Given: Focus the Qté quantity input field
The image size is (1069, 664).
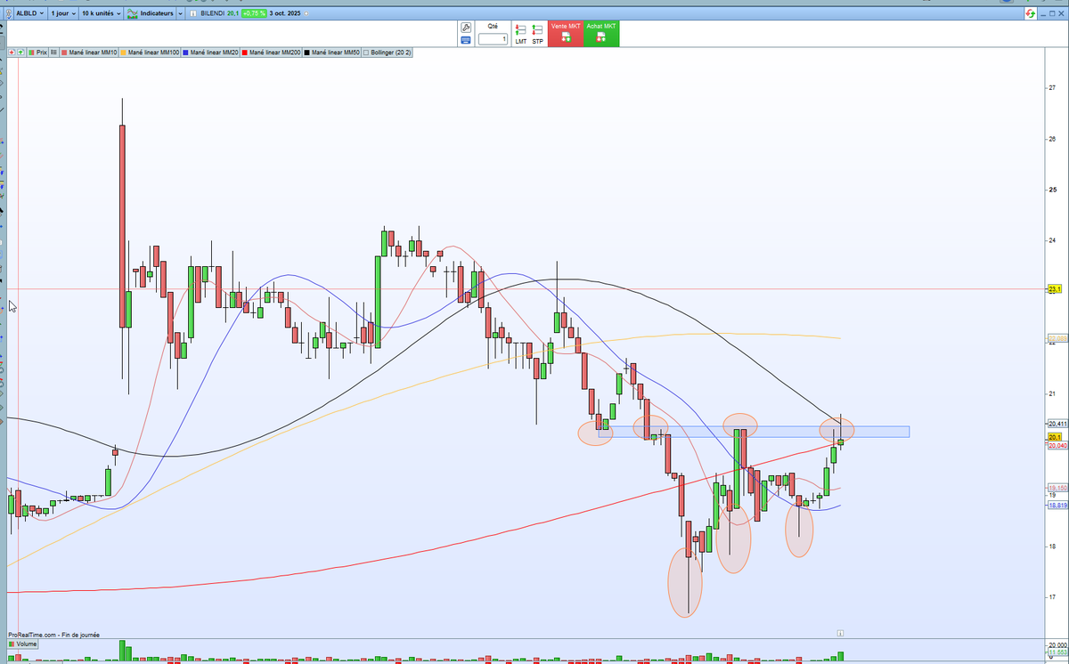Looking at the screenshot, I should 493,39.
